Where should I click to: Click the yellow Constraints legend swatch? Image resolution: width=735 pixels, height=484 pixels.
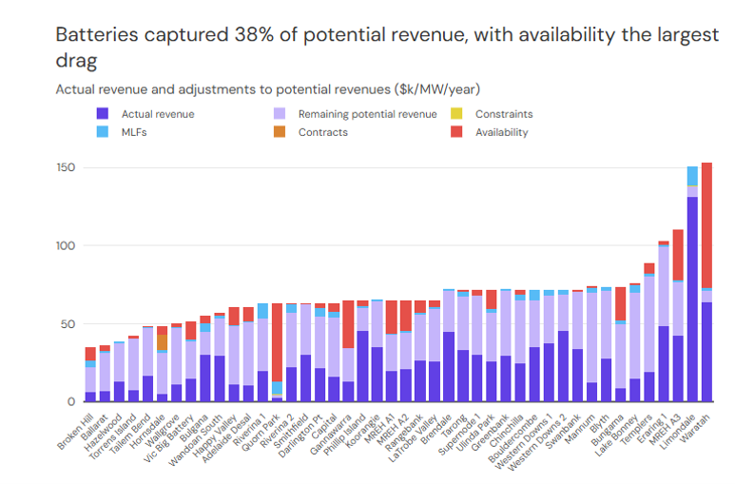[x=456, y=114]
